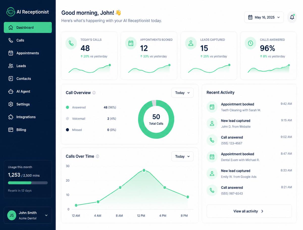Click the dark Missed legend dot

coord(67,130)
